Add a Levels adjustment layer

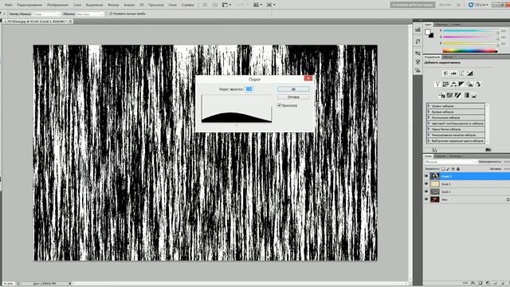[453, 73]
